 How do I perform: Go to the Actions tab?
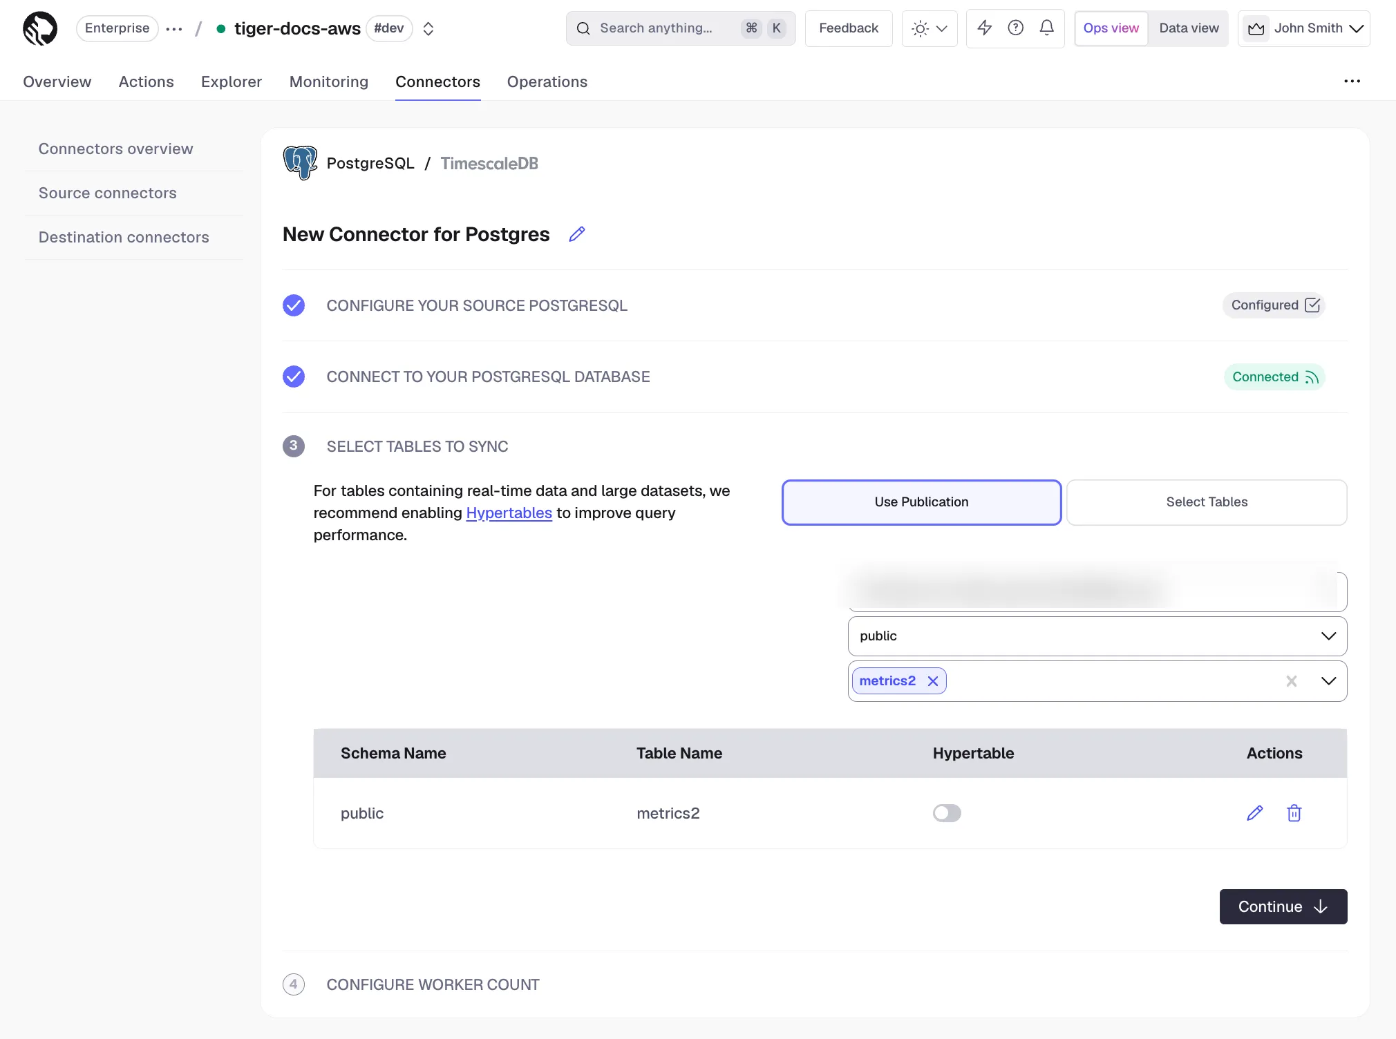coord(147,82)
